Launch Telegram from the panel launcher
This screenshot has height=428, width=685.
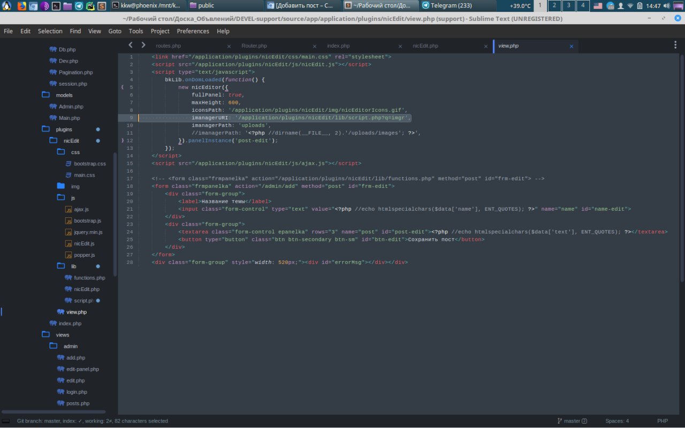[x=79, y=6]
